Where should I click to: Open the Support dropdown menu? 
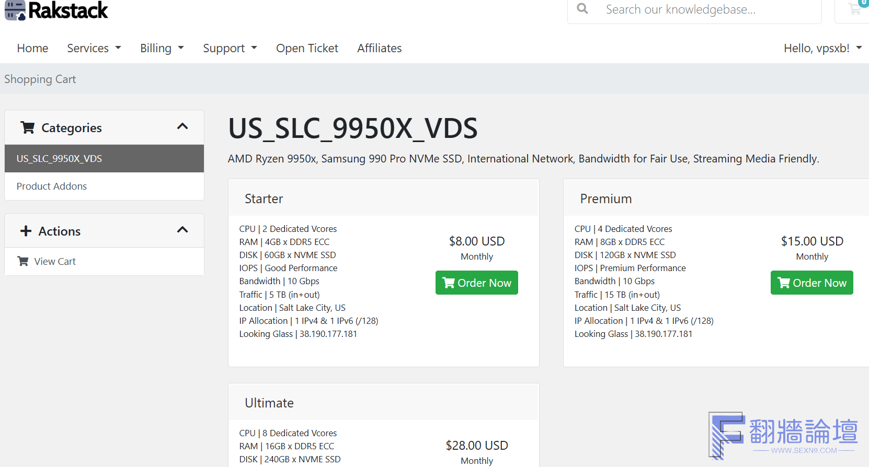(230, 48)
